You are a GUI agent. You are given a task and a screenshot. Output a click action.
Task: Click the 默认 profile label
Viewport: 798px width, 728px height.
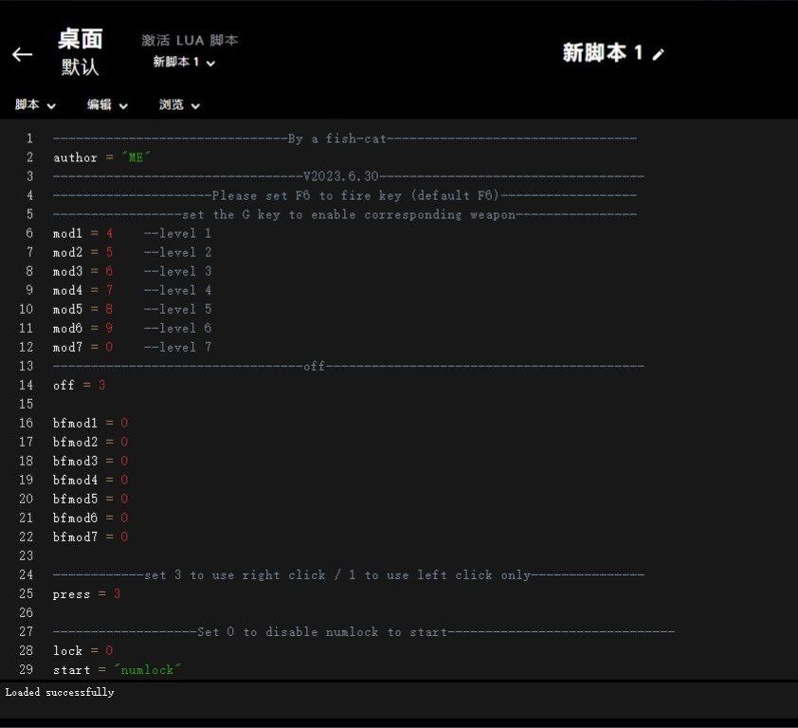pos(80,67)
